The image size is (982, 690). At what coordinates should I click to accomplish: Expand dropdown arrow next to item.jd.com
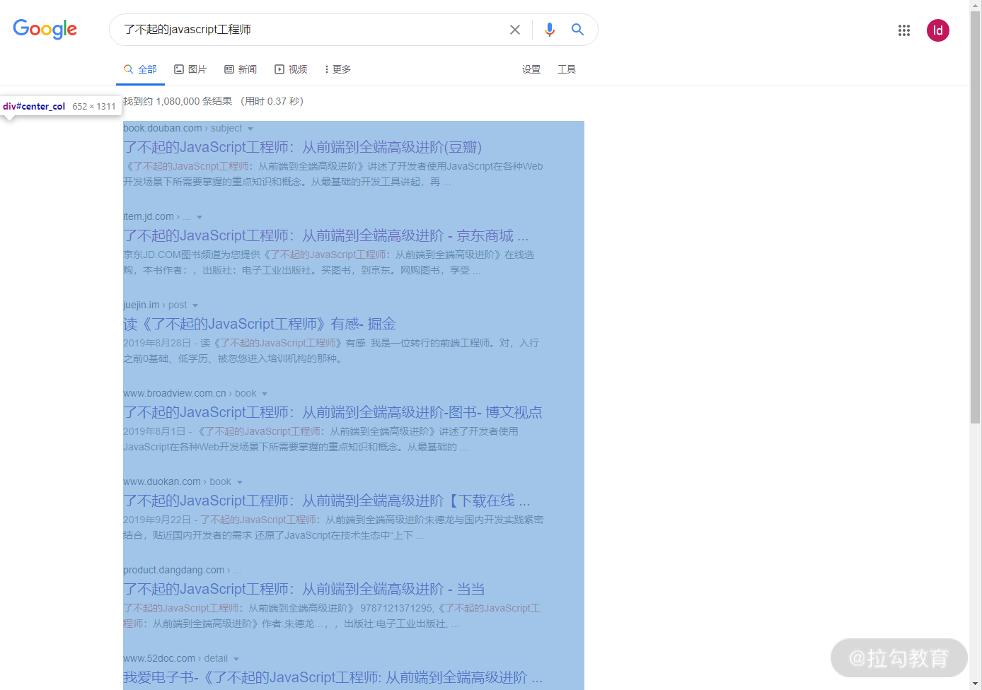(200, 217)
